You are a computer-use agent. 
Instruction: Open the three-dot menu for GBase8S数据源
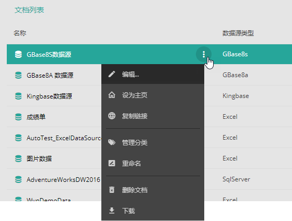pyautogui.click(x=204, y=54)
